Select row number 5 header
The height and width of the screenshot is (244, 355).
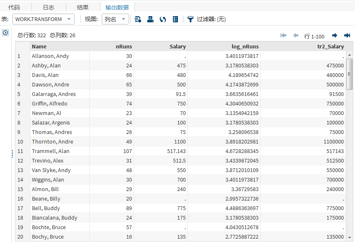tap(19, 94)
